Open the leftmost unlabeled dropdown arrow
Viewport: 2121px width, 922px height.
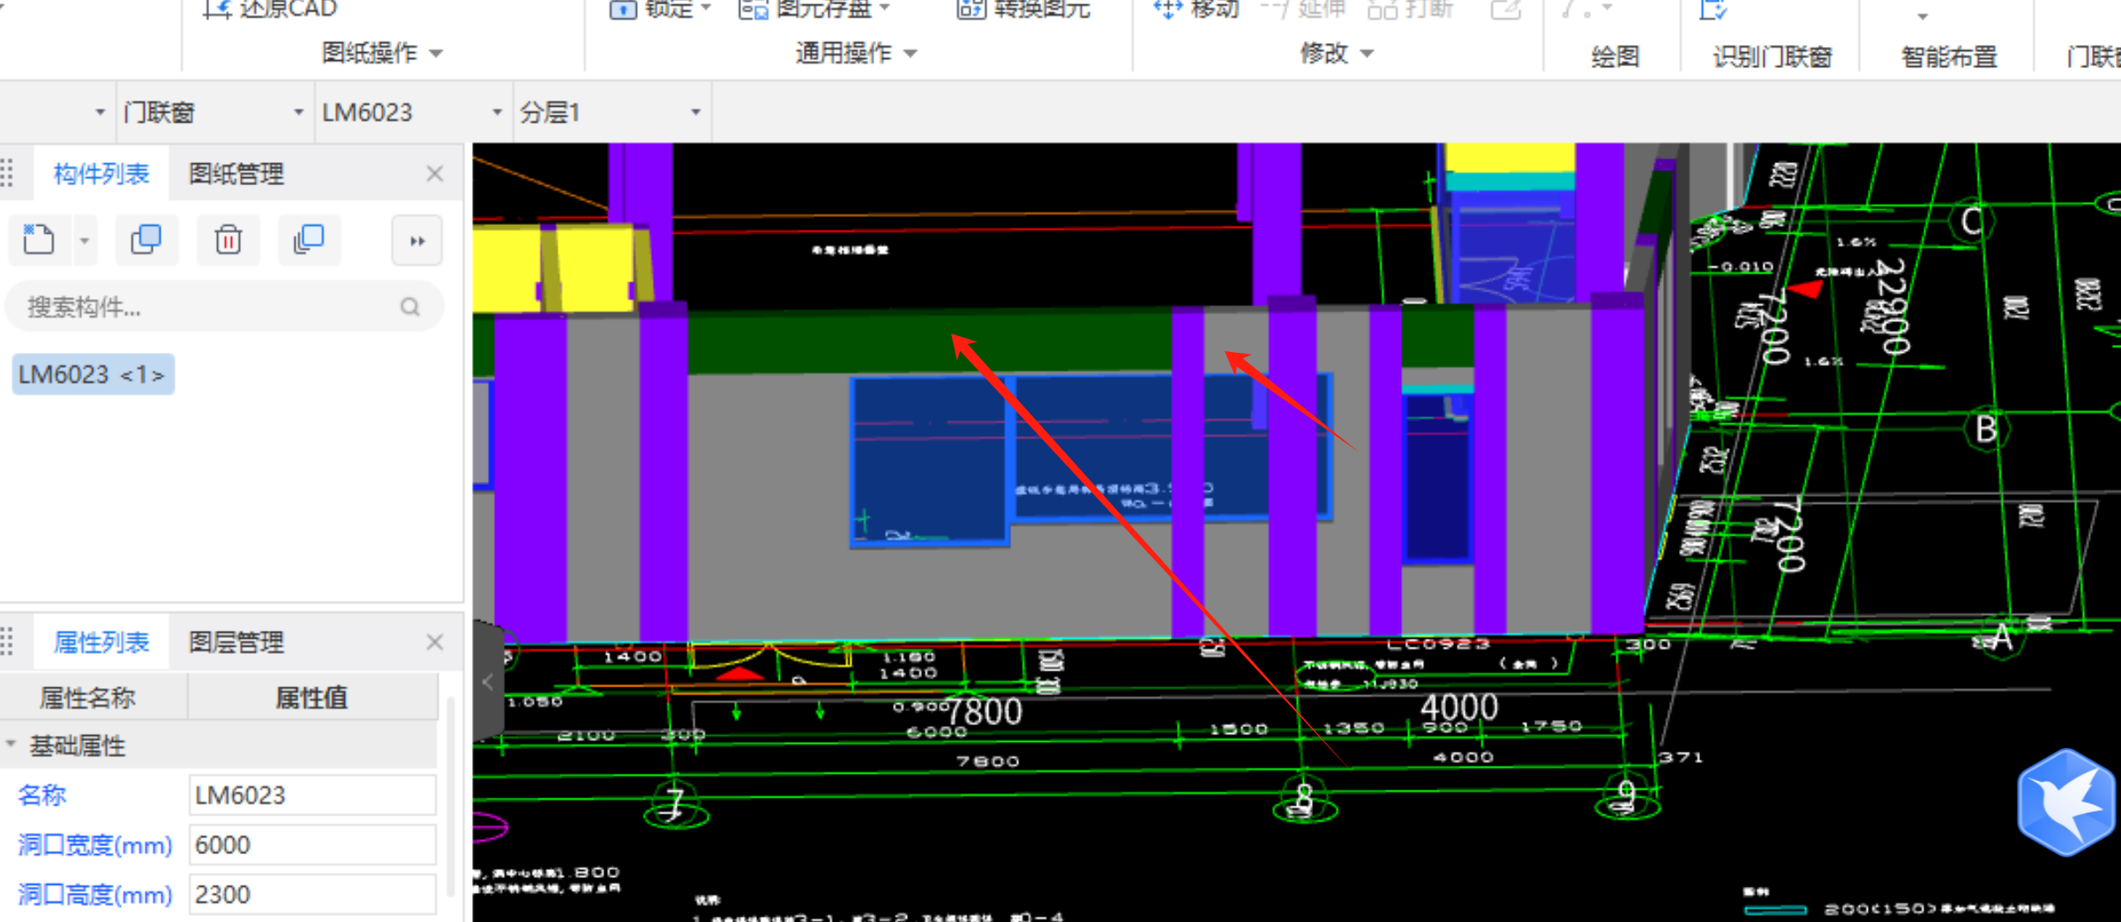[100, 112]
